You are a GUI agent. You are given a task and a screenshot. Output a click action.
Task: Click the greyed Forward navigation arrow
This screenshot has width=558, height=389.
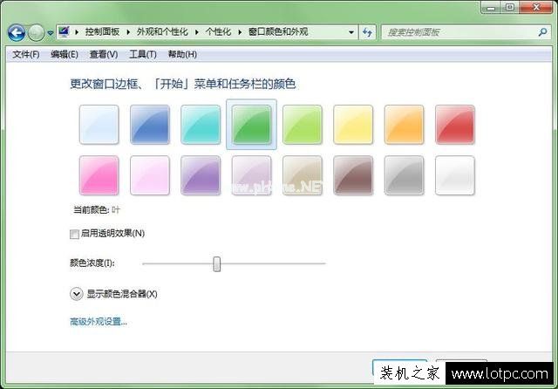(x=36, y=33)
